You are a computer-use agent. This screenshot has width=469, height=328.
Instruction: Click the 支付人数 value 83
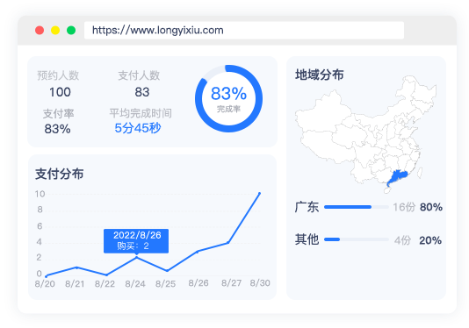142,92
